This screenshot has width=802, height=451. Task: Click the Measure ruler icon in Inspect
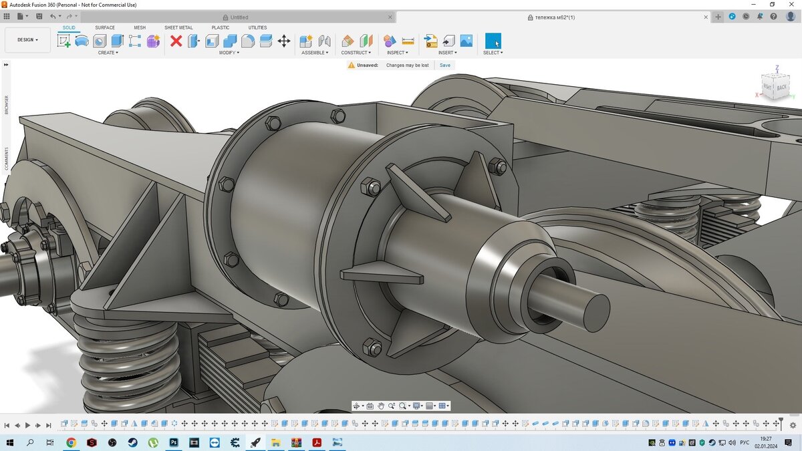[x=408, y=41]
